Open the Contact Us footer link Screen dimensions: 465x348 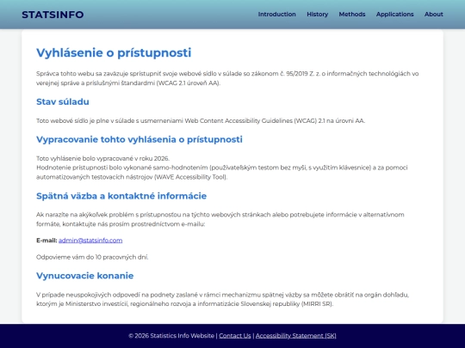(235, 336)
